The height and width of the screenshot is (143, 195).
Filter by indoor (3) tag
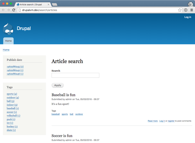point(12,105)
